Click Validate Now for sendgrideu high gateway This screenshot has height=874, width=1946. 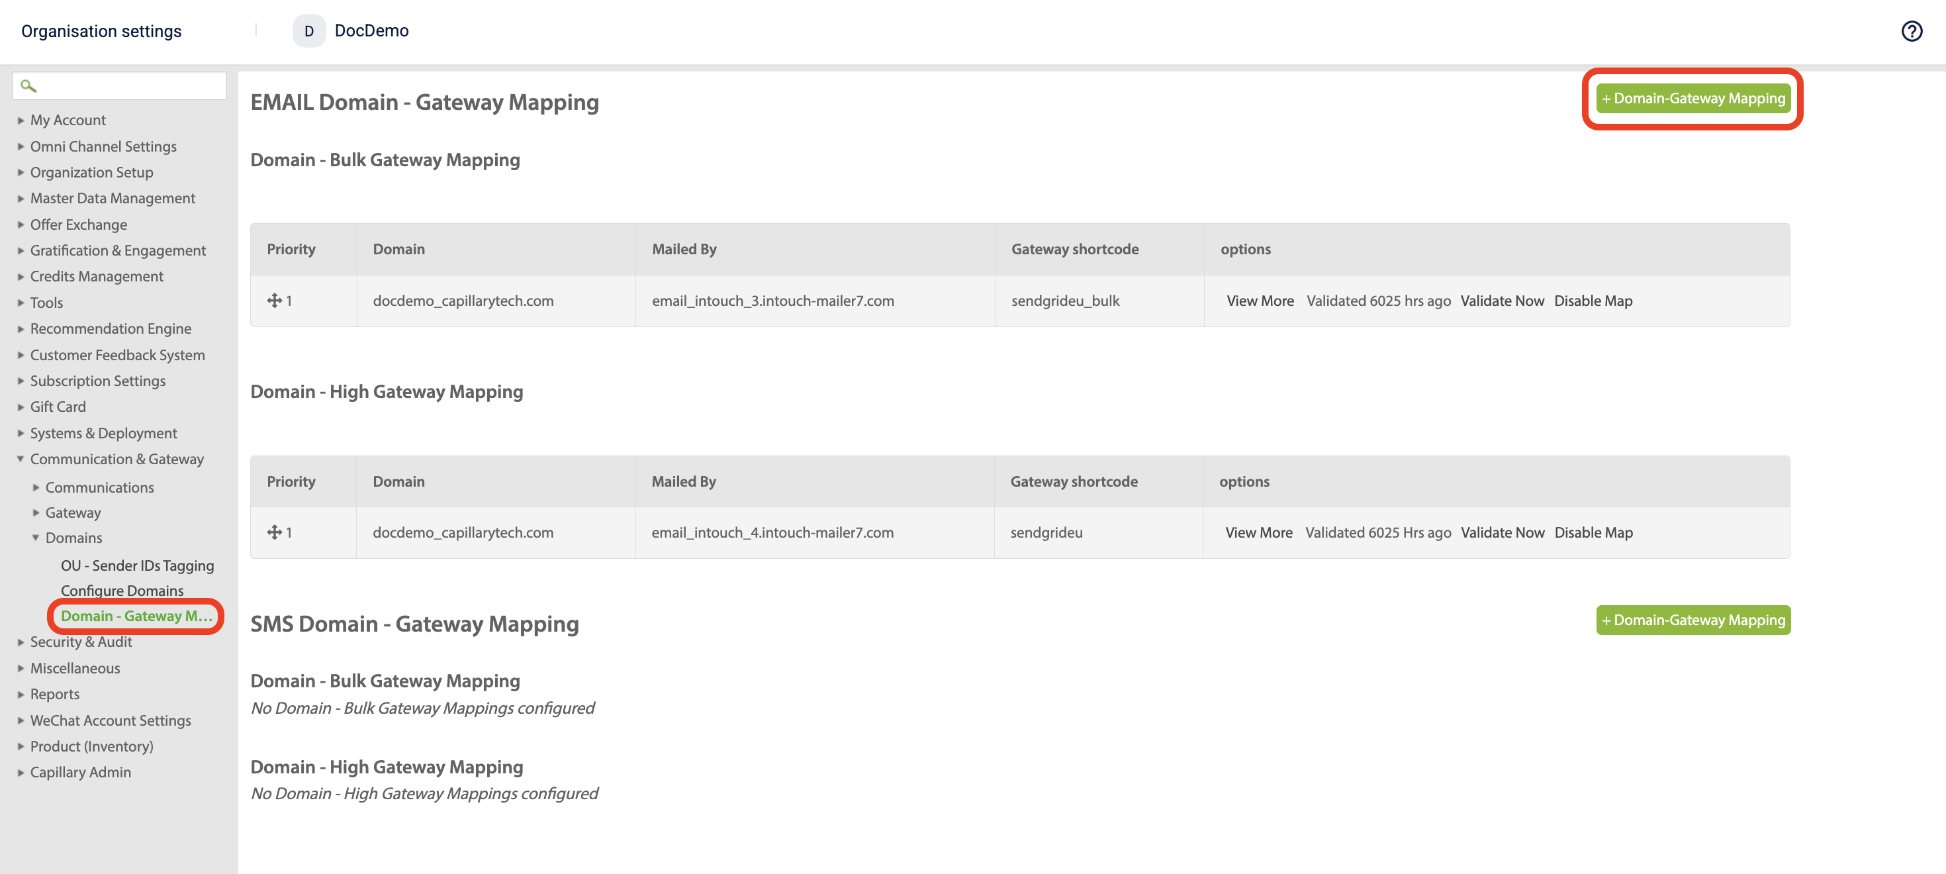click(x=1502, y=532)
